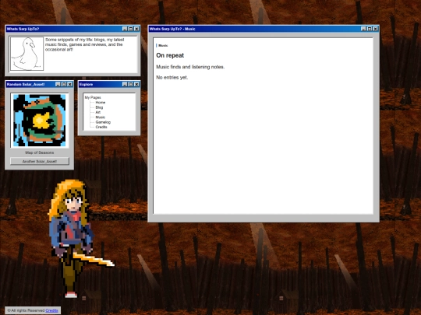
Task: Click the intro text about snippets
Action: [x=84, y=44]
